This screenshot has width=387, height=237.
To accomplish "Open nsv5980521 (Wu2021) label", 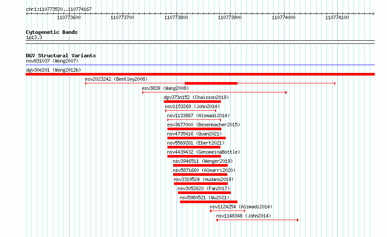I will coord(205,197).
